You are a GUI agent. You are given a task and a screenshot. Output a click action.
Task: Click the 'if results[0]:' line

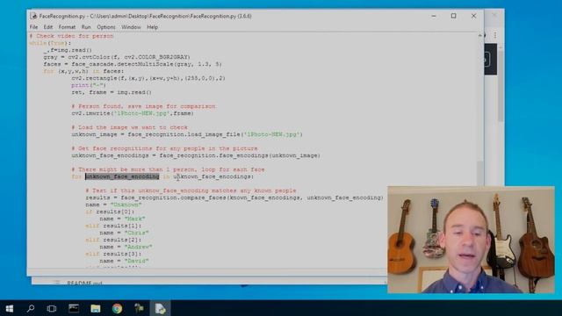point(110,212)
